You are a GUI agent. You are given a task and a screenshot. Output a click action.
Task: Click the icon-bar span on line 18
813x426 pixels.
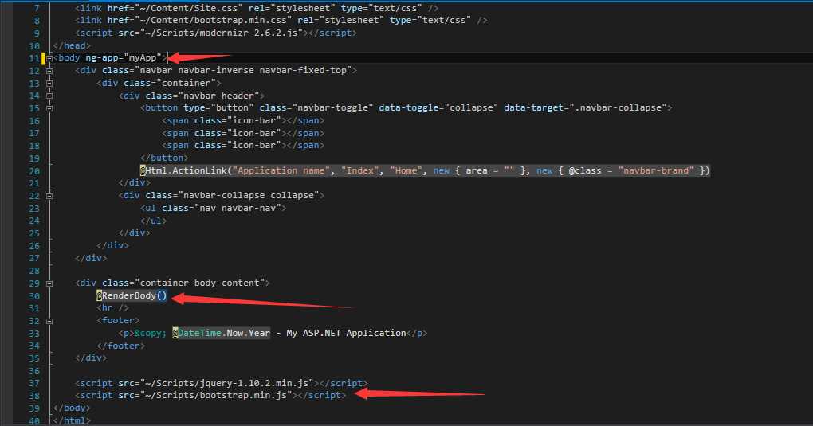tap(243, 145)
